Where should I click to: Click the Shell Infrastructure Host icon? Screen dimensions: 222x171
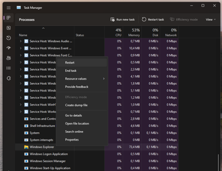(x=26, y=126)
